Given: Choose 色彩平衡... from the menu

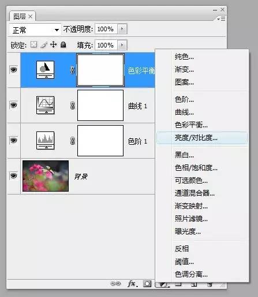Looking at the screenshot, I should (202, 125).
